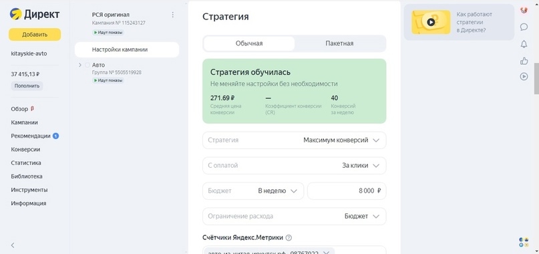Screen dimensions: 539x254
Task: Tick the checkbox next to Авто group
Action: pos(87,65)
